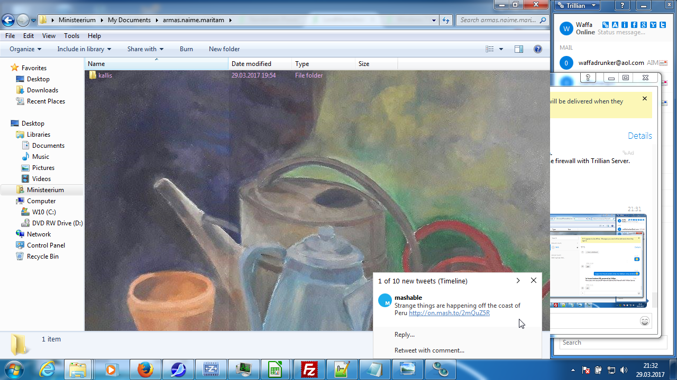
Task: Toggle the preview pane button
Action: (x=519, y=49)
